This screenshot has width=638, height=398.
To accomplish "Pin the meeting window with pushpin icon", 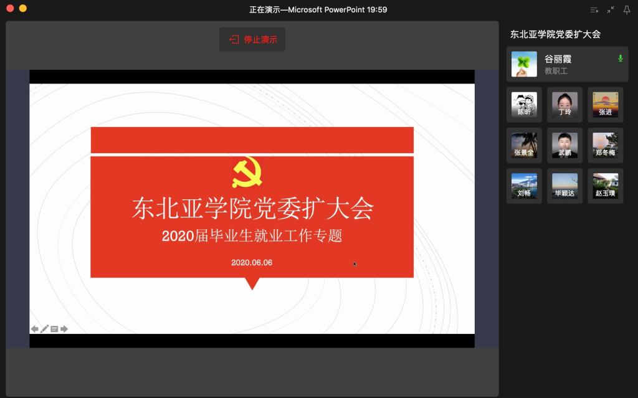I will click(627, 10).
